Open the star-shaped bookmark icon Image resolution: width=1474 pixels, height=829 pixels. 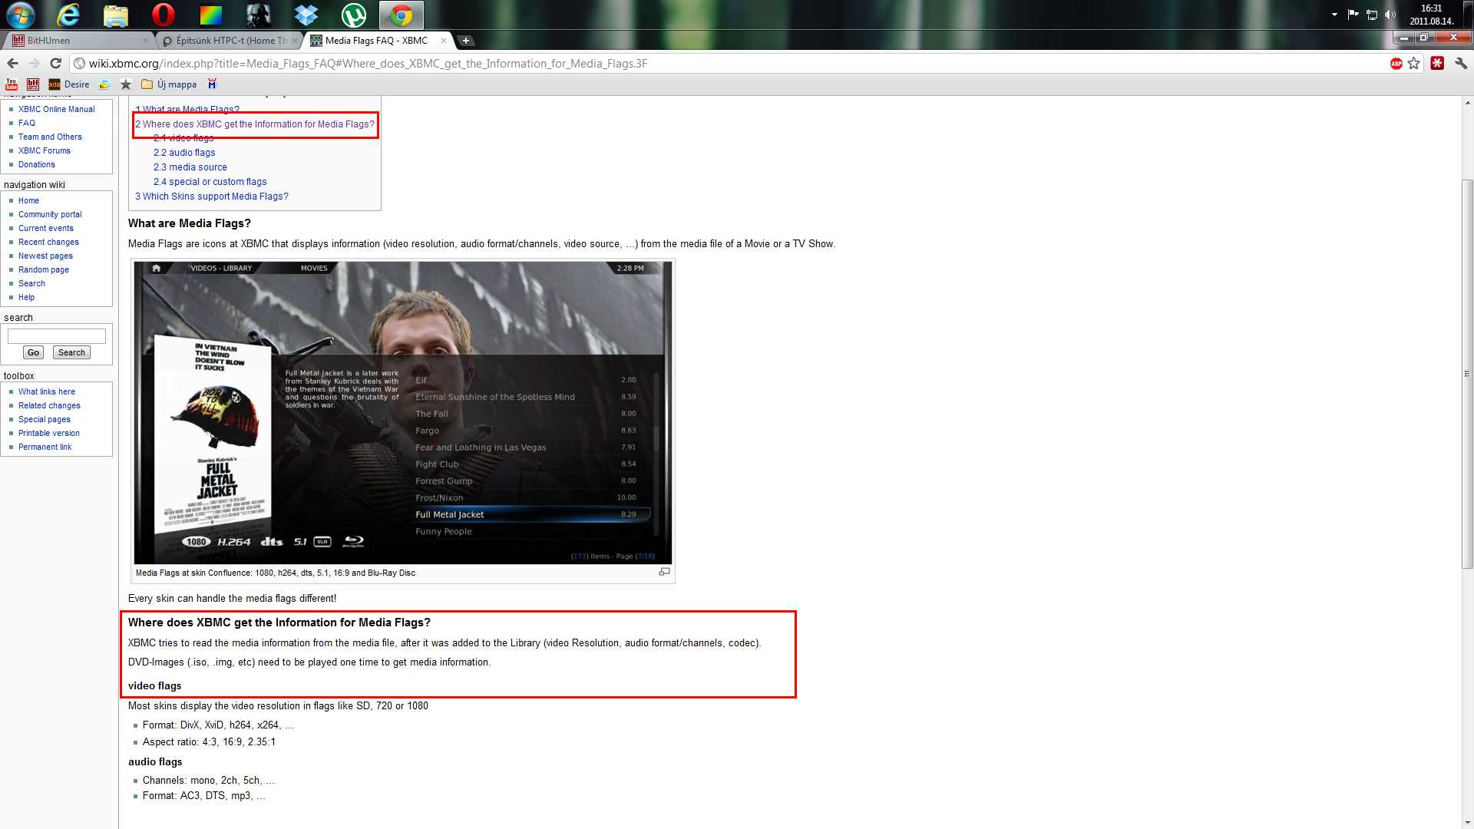[126, 84]
